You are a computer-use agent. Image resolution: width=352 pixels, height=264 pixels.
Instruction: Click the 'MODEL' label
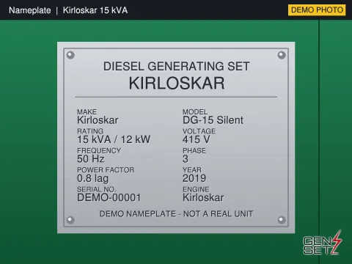point(195,112)
